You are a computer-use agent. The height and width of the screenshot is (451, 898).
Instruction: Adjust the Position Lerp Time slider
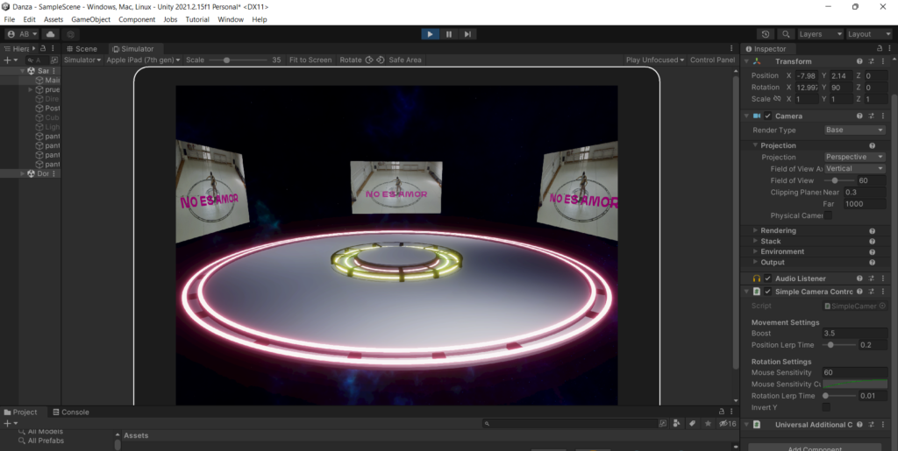click(x=838, y=345)
